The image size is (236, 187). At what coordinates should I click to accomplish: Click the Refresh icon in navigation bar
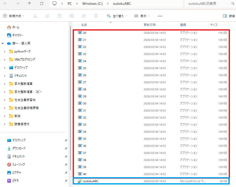[42, 4]
